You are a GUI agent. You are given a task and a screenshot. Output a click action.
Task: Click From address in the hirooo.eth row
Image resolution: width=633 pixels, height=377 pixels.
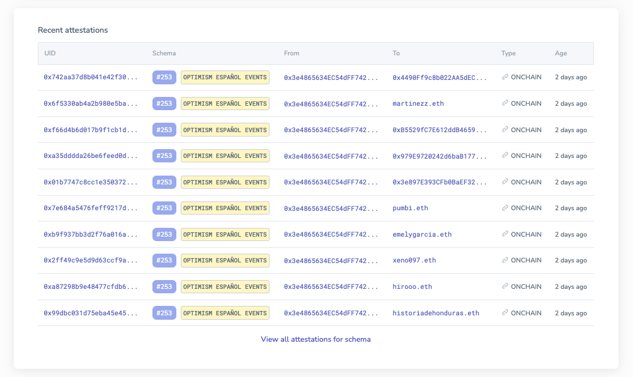[x=331, y=287]
